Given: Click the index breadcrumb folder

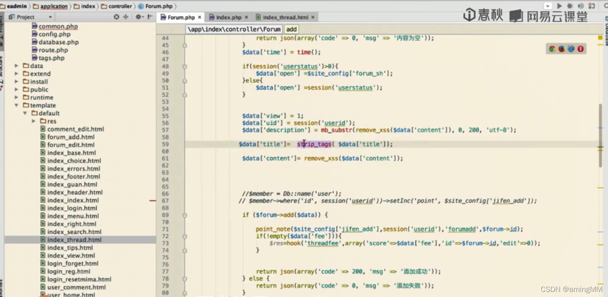Looking at the screenshot, I should (x=85, y=6).
